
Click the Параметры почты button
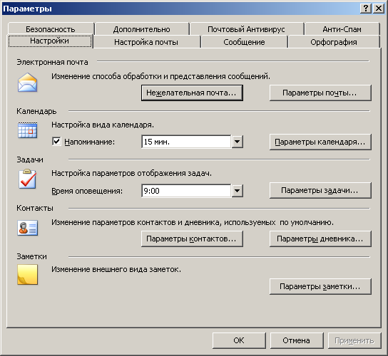coord(320,93)
